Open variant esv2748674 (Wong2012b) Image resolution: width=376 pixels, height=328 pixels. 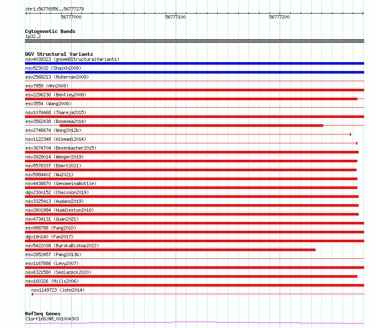tap(53, 130)
